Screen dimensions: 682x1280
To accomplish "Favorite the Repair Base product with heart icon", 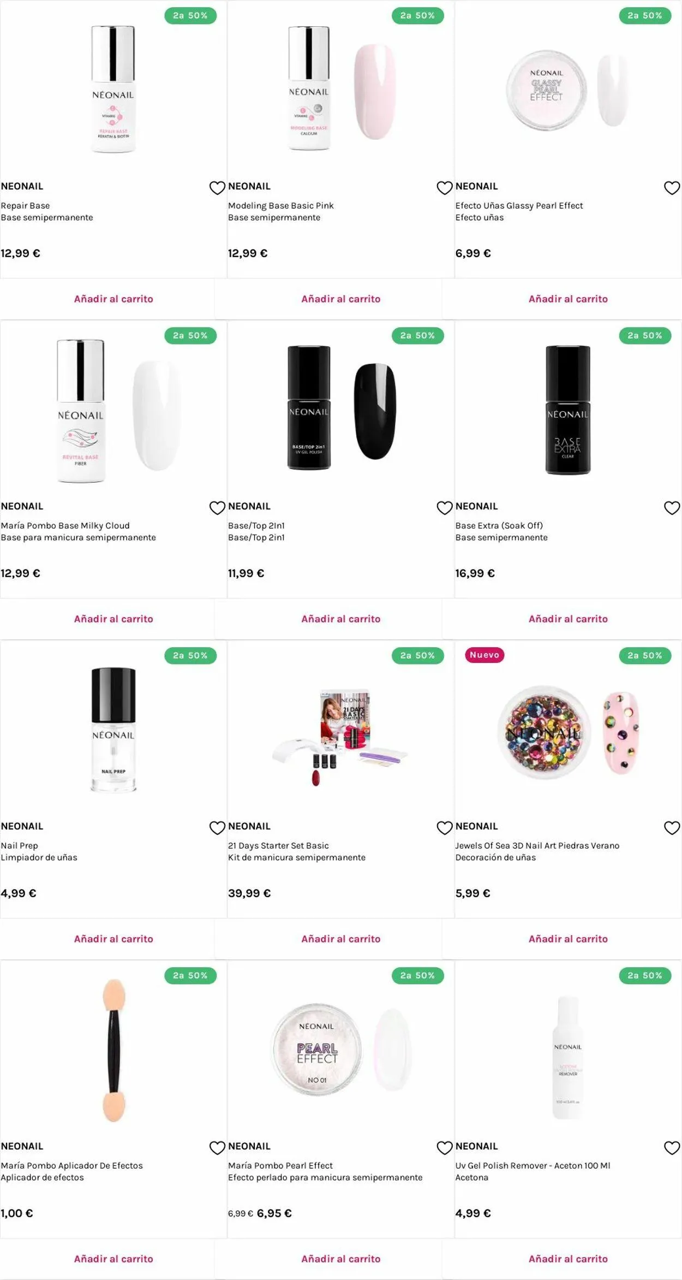I will click(217, 188).
